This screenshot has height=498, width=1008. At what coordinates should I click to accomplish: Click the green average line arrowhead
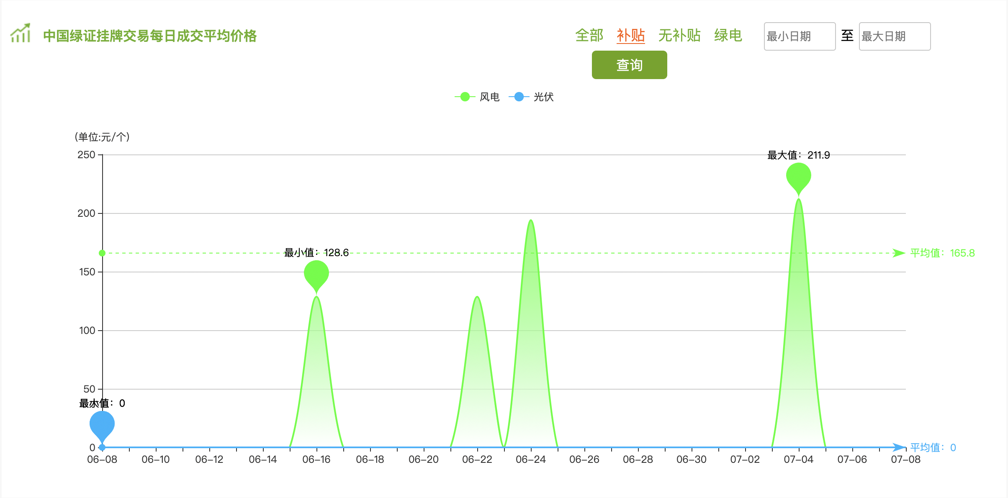pos(898,253)
